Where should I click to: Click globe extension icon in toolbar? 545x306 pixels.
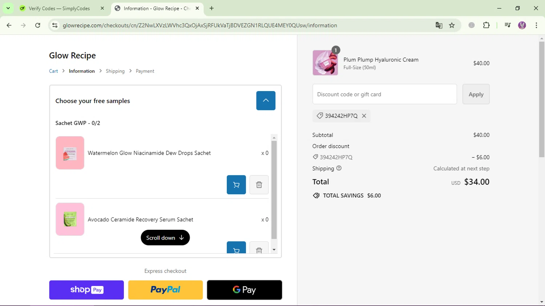(x=472, y=25)
